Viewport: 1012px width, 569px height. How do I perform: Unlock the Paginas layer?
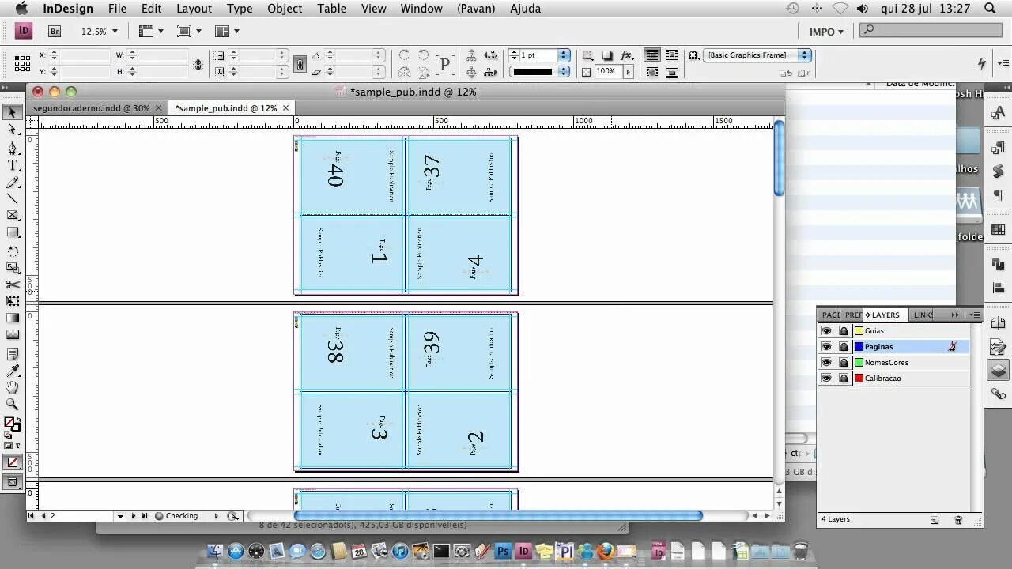tap(844, 347)
